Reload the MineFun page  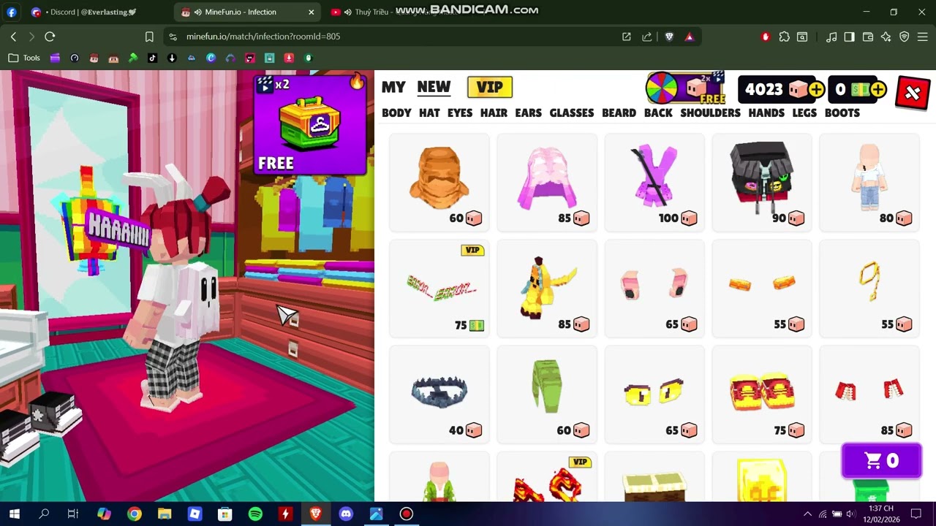click(x=50, y=37)
